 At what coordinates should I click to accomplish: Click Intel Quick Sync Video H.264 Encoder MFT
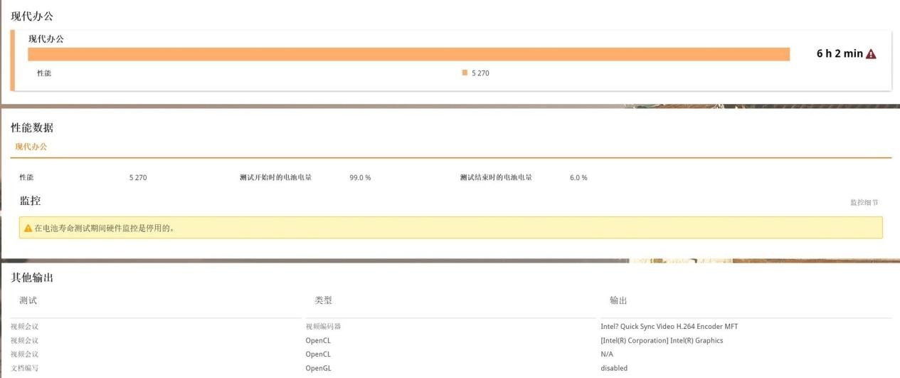tap(669, 327)
